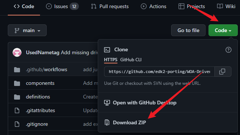Click the Issues circle-dot icon
This screenshot has width=240, height=135.
[x=49, y=7]
